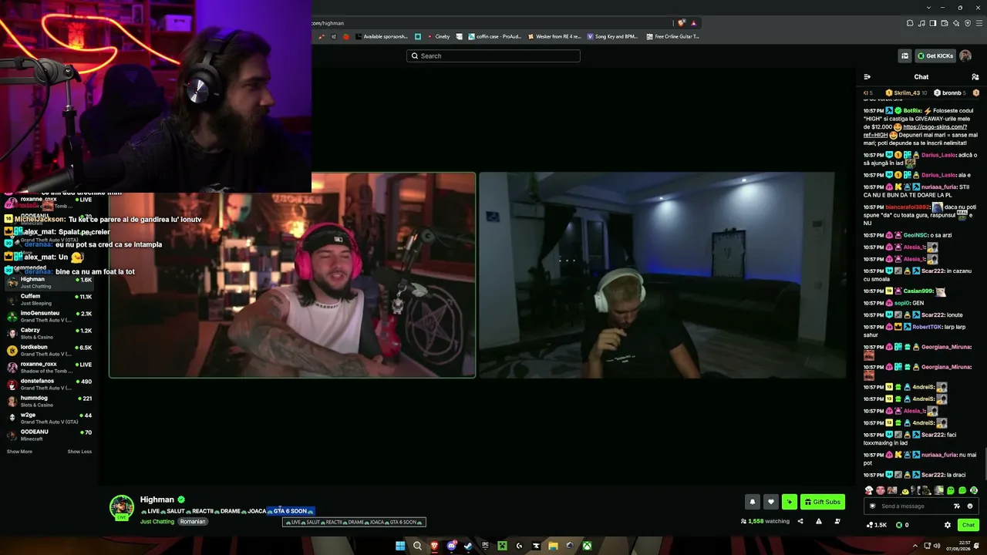This screenshot has width=987, height=555.
Task: Open the Cineby bookmark
Action: pyautogui.click(x=437, y=36)
